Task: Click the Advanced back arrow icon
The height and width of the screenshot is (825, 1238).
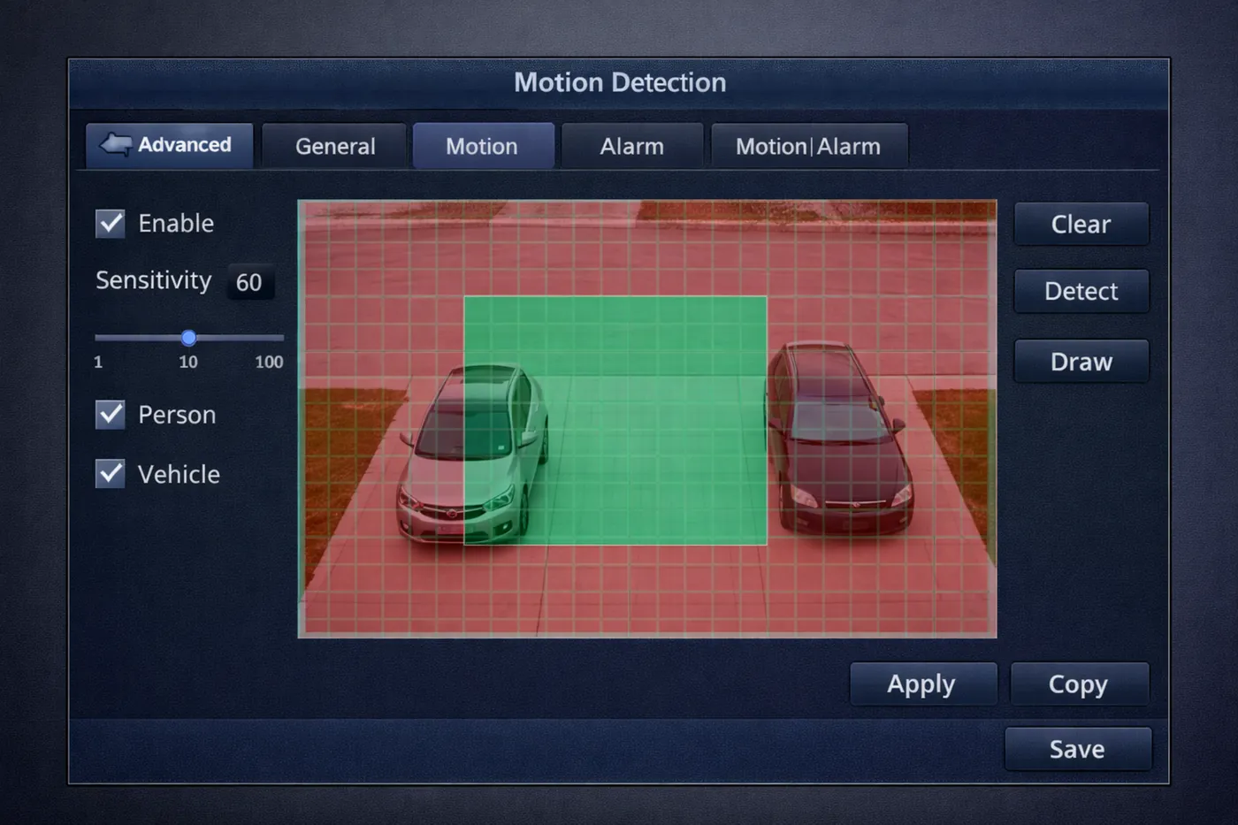Action: coord(116,144)
